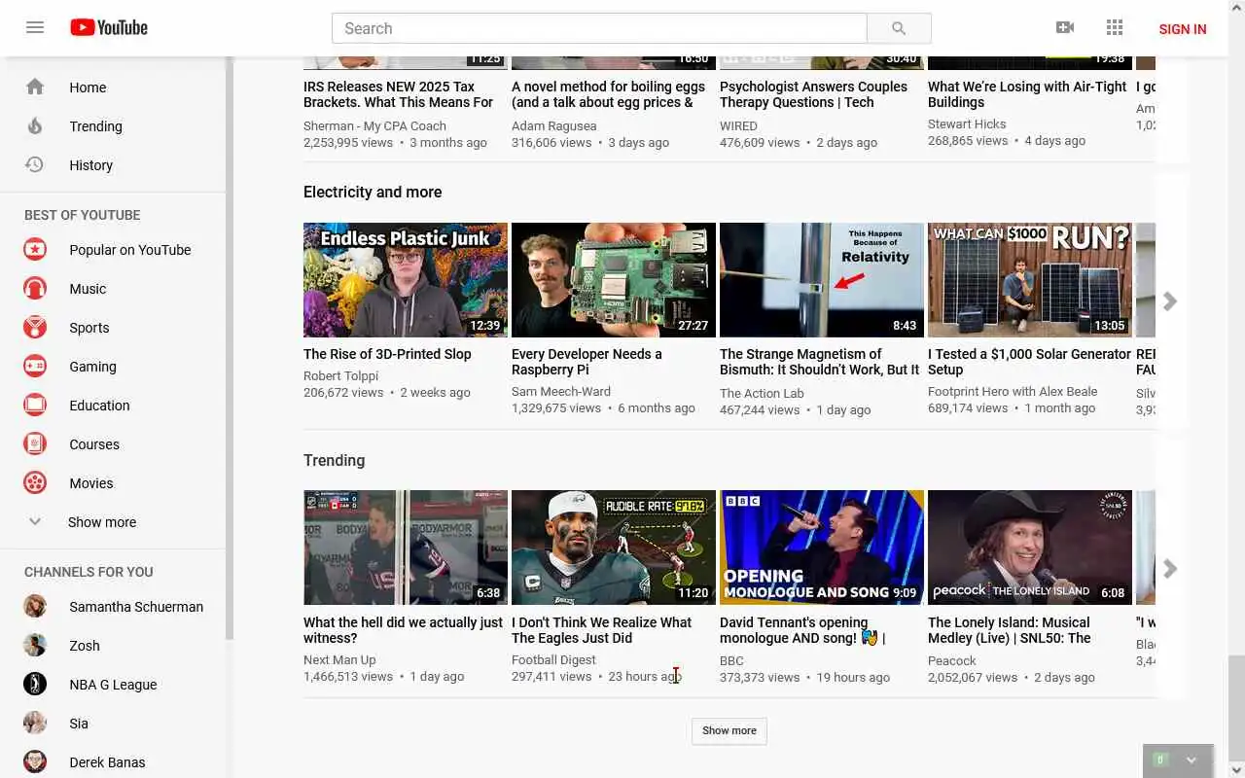Open Football Digest channel link
The width and height of the screenshot is (1245, 778).
coord(553,659)
